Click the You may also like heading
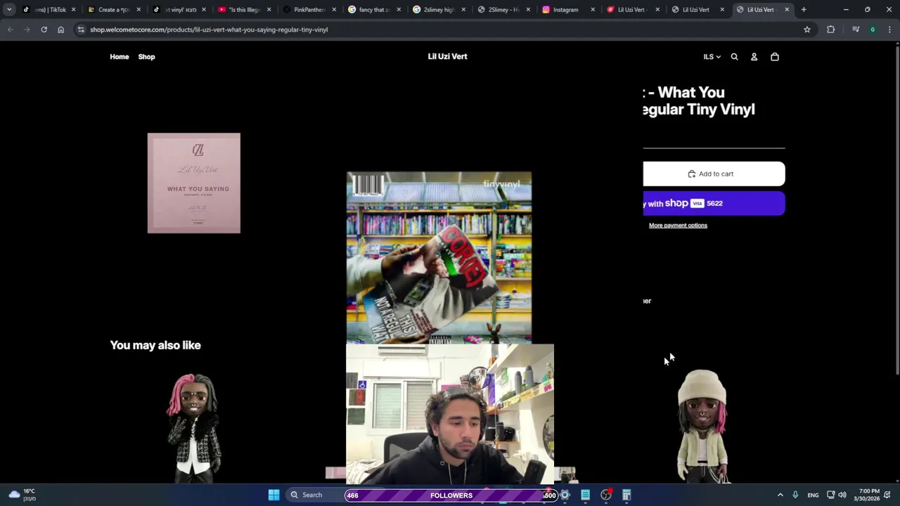This screenshot has height=506, width=900. tap(155, 345)
